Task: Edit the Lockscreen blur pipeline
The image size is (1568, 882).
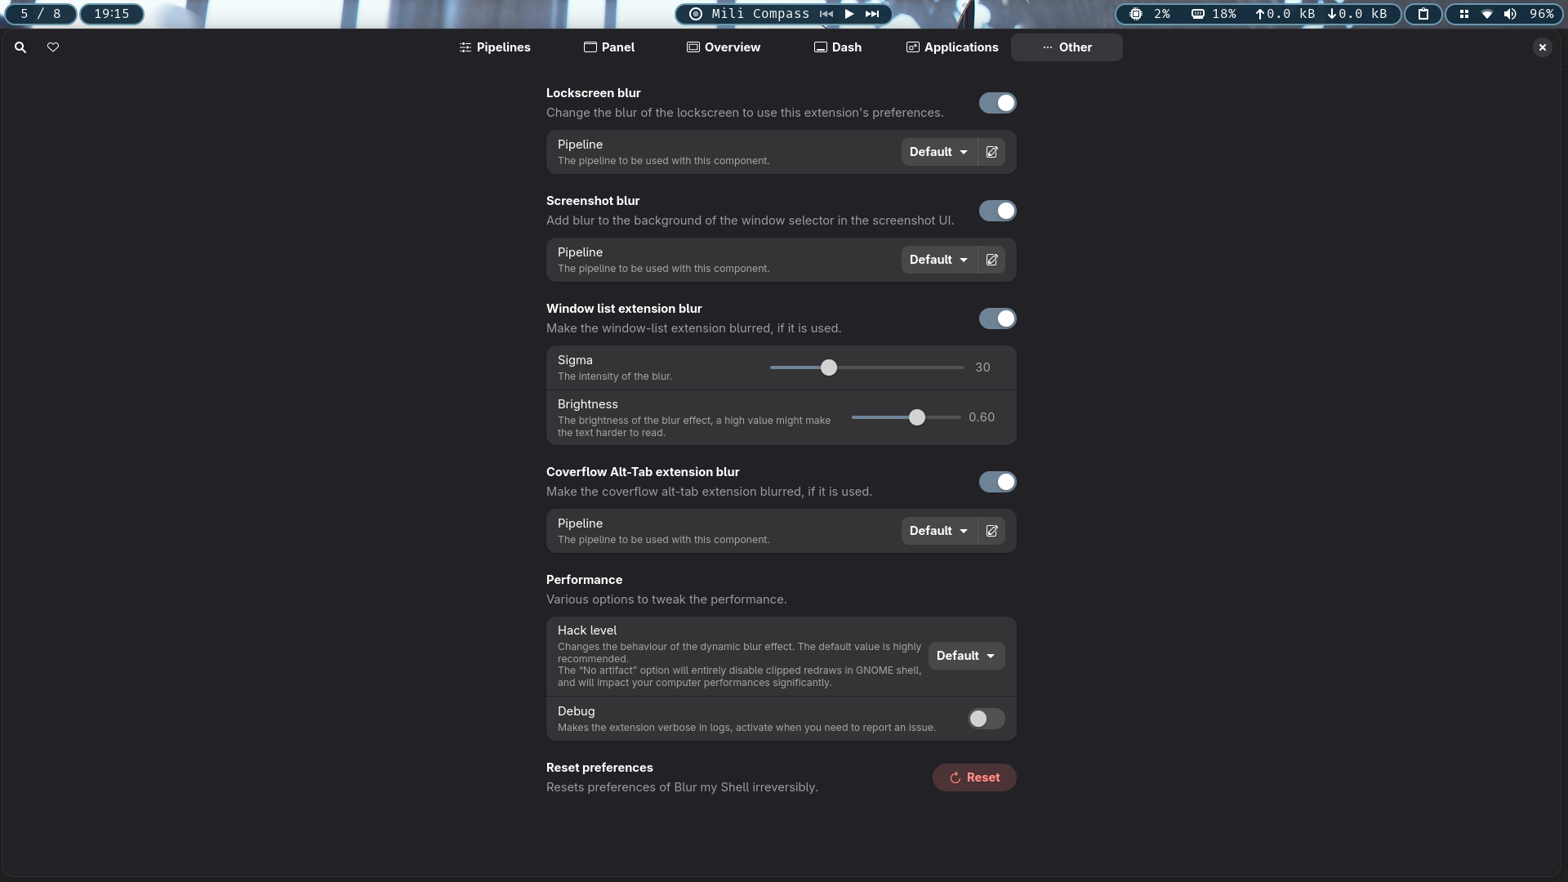Action: click(x=991, y=152)
